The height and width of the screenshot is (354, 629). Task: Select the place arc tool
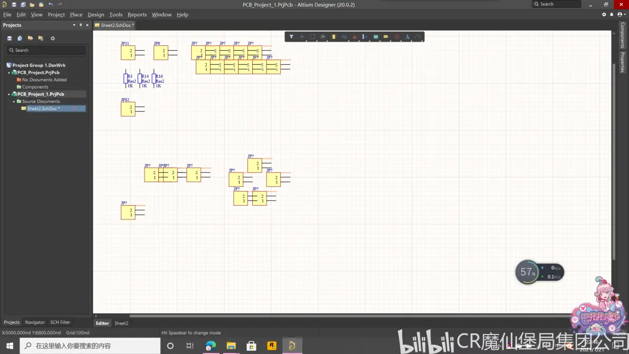tap(417, 37)
